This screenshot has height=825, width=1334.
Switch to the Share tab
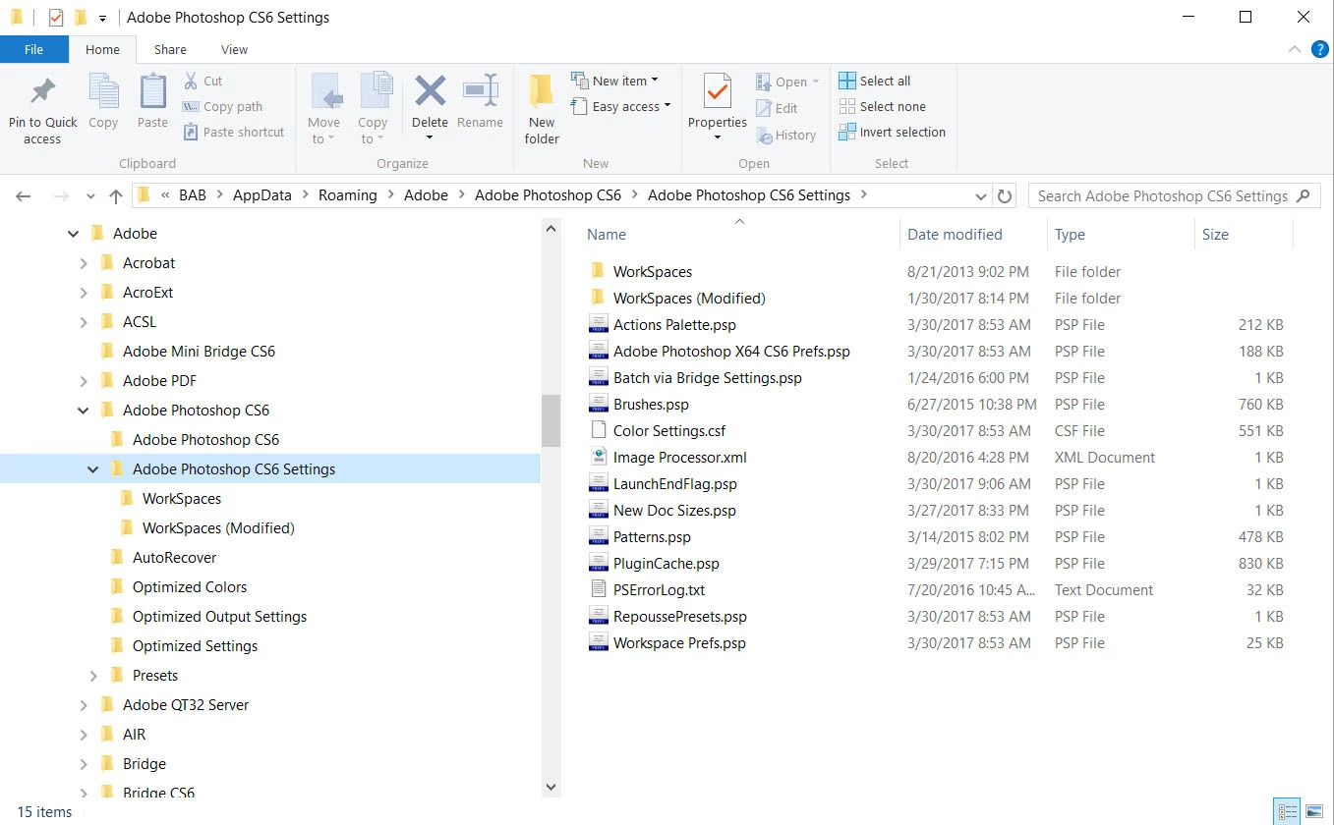point(170,49)
